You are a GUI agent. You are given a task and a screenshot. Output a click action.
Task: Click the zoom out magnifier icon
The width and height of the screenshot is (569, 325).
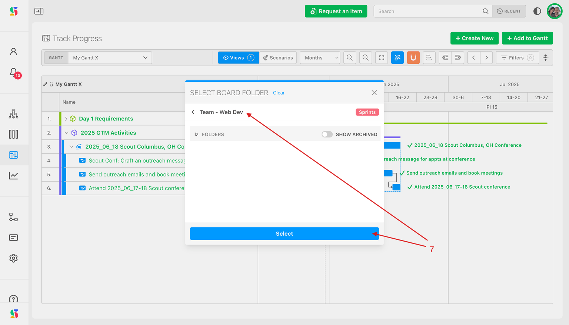pyautogui.click(x=350, y=58)
